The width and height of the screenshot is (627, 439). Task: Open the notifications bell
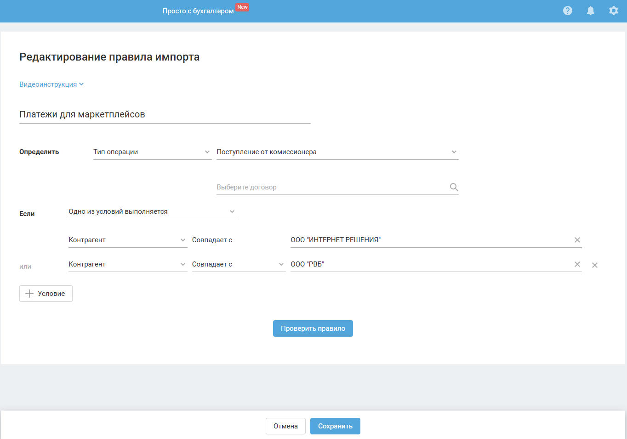pyautogui.click(x=591, y=11)
